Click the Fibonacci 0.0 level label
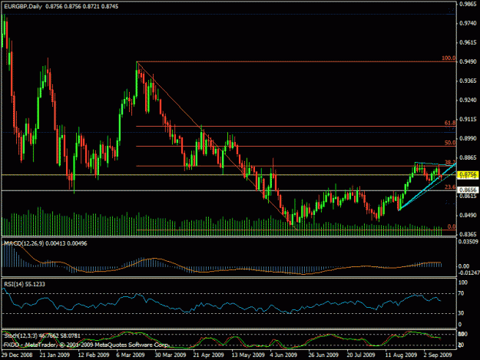This screenshot has height=360, width=480. coord(452,226)
